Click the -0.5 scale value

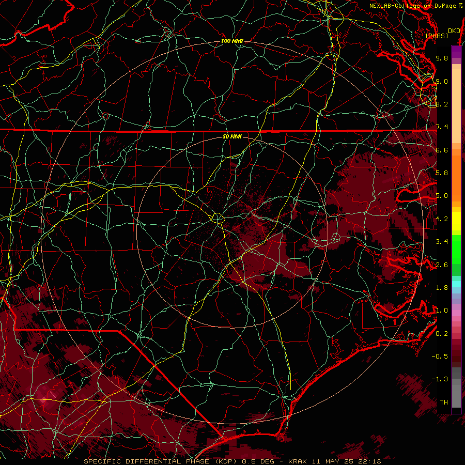click(440, 357)
